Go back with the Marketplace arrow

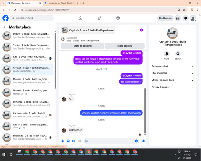point(5,27)
